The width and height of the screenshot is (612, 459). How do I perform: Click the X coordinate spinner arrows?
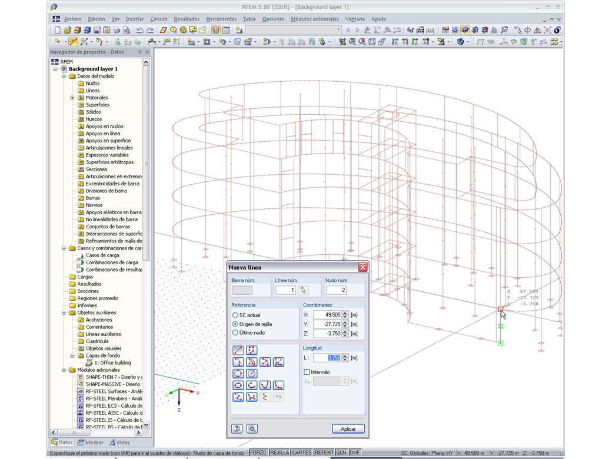[345, 315]
